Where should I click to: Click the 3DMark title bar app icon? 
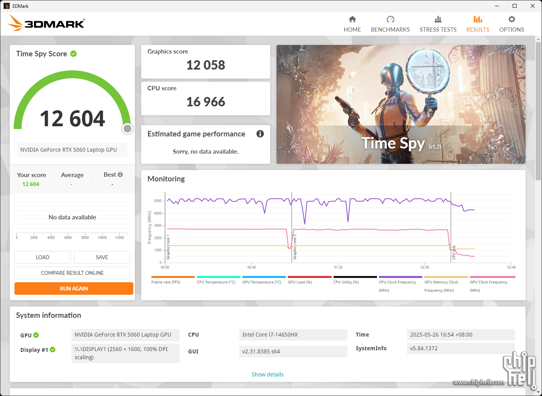click(x=7, y=6)
